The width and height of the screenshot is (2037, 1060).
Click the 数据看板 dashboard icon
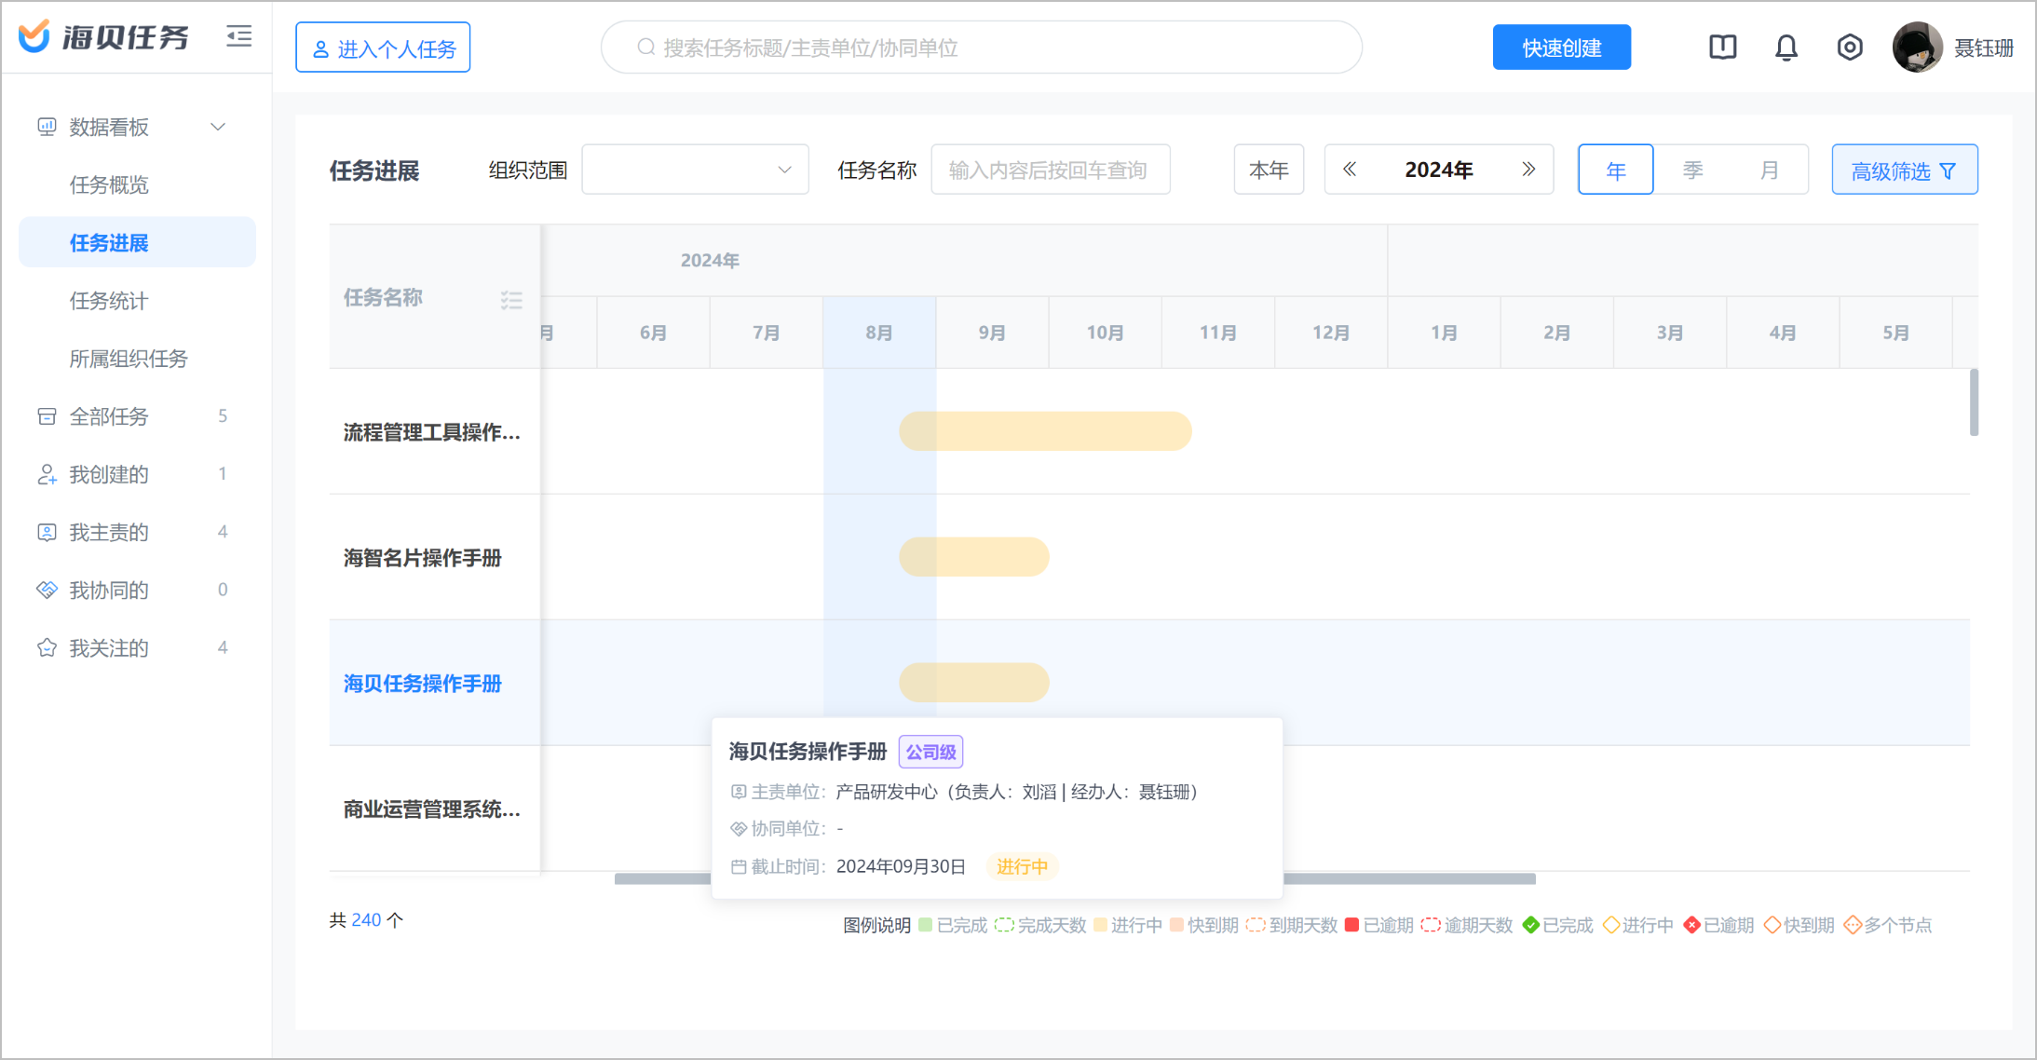47,127
